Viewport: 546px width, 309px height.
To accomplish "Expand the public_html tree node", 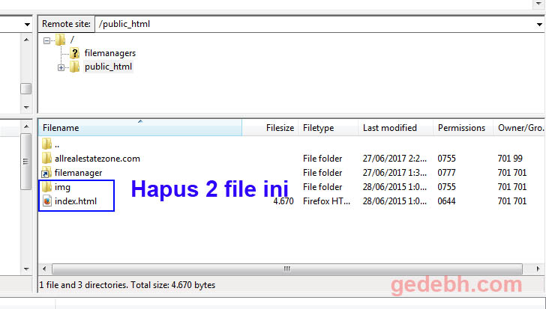I will tap(61, 67).
